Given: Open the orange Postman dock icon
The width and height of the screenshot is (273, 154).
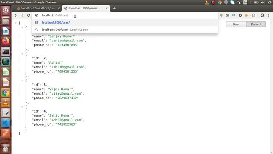Looking at the screenshot, I should (x=6, y=133).
